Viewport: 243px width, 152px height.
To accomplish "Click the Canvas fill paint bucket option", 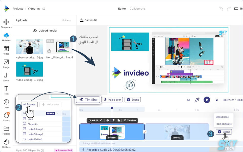I will 89,20.
